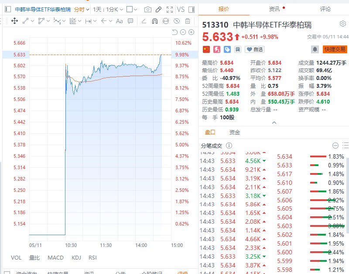This screenshot has height=274, width=349.
Task: Zoom in the chart with plus icon
Action: pos(191,32)
